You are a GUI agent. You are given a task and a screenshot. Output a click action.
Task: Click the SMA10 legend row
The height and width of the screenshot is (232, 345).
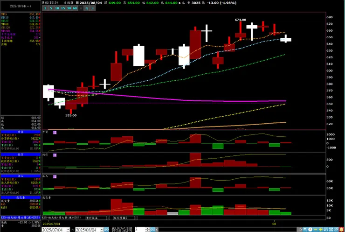[x=21, y=17]
